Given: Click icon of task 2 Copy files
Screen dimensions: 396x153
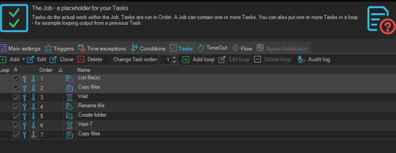Looking at the screenshot, I should (x=69, y=88).
